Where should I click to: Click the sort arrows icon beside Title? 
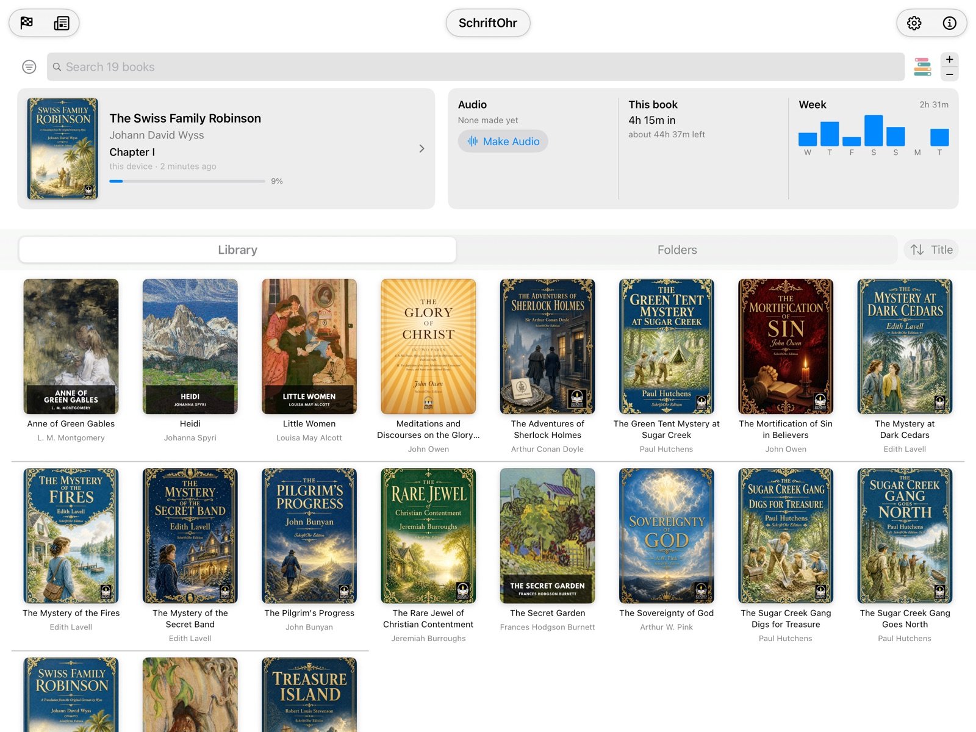pyautogui.click(x=917, y=250)
